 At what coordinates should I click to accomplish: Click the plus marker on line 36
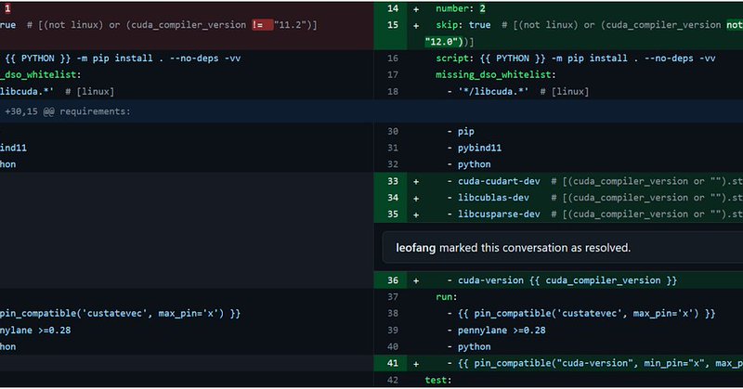[x=415, y=280]
